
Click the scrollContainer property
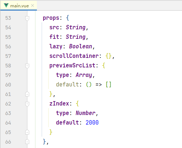pyautogui.click(x=74, y=56)
